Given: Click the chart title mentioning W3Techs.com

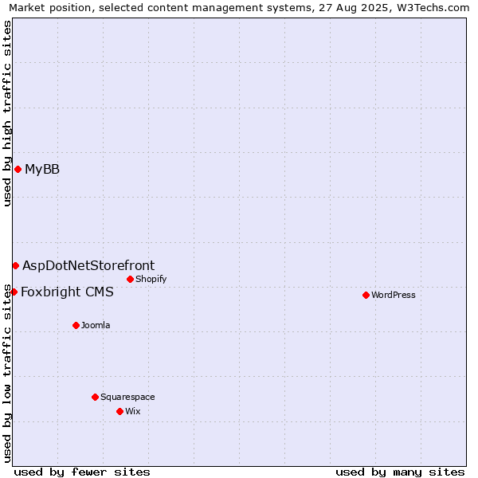Looking at the screenshot, I should (239, 8).
